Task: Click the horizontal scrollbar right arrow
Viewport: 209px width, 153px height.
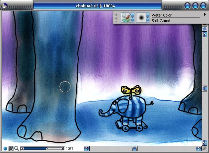Action: point(199,148)
